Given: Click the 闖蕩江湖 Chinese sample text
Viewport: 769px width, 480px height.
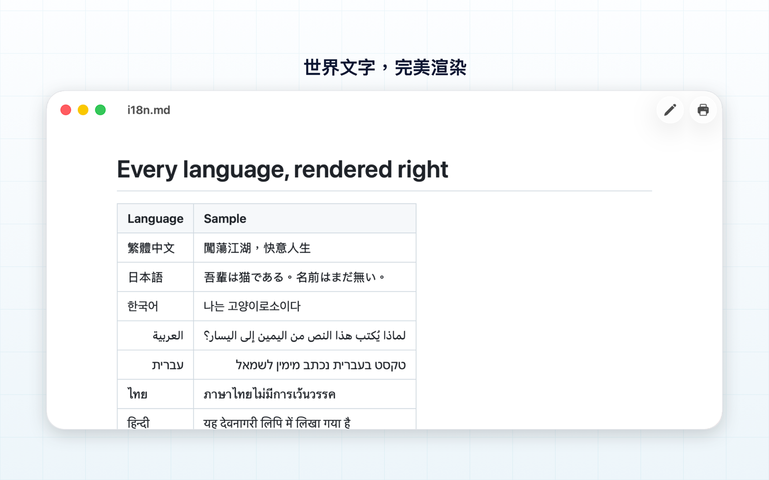Looking at the screenshot, I should click(x=257, y=248).
